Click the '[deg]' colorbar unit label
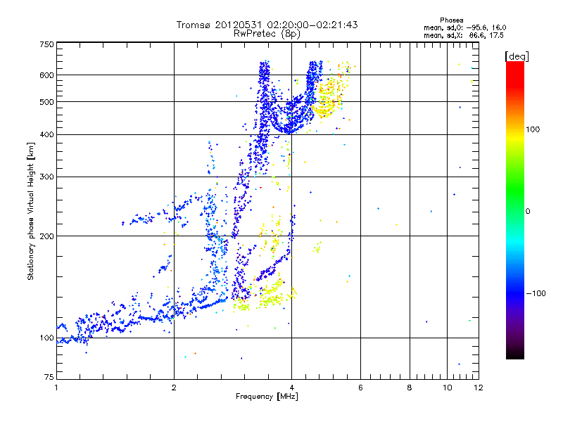Screen dimensions: 563x422 (517, 56)
